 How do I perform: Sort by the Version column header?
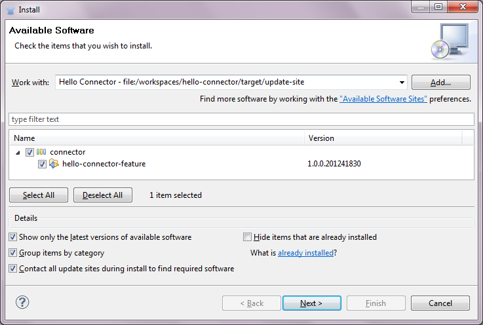click(383, 138)
